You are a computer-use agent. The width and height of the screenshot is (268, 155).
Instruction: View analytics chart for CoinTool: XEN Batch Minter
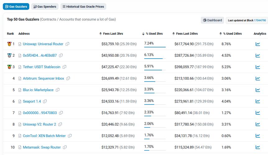click(x=257, y=136)
